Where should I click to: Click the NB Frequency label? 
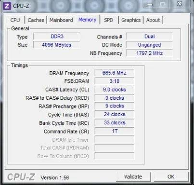point(106,53)
